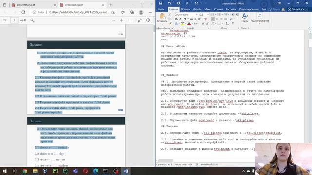
Task: Toggle PDF table of contents sidebar
Action: coord(5,20)
